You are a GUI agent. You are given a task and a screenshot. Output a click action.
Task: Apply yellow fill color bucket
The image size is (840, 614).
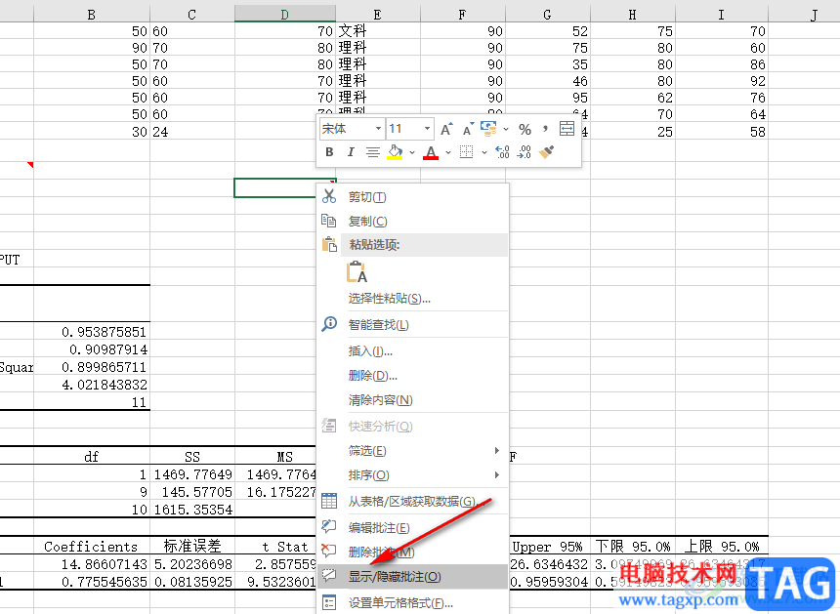coord(396,152)
